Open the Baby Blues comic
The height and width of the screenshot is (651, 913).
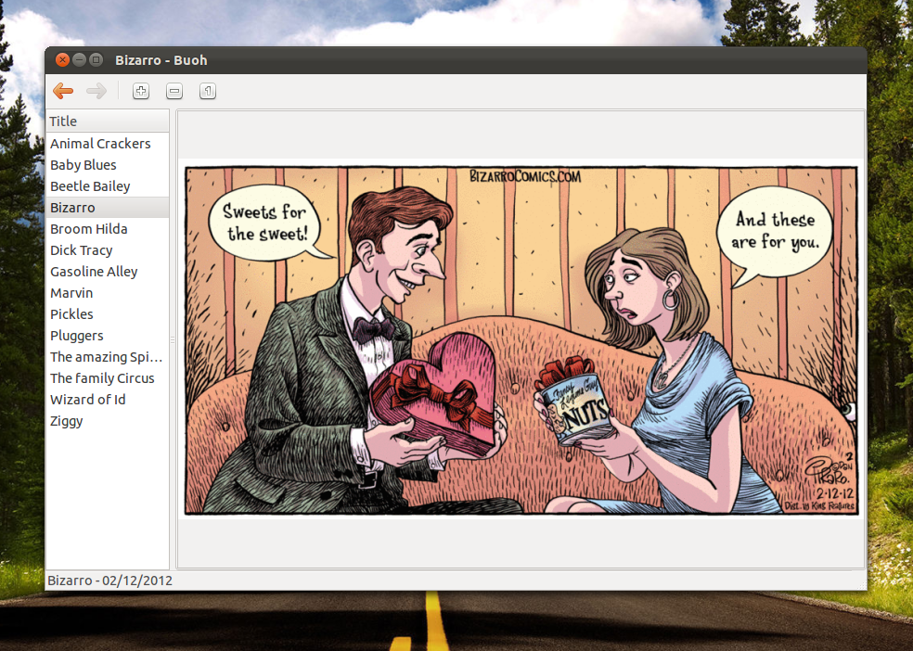(108, 165)
